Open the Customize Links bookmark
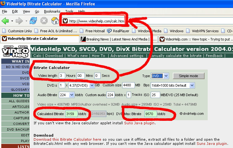 click(x=17, y=31)
